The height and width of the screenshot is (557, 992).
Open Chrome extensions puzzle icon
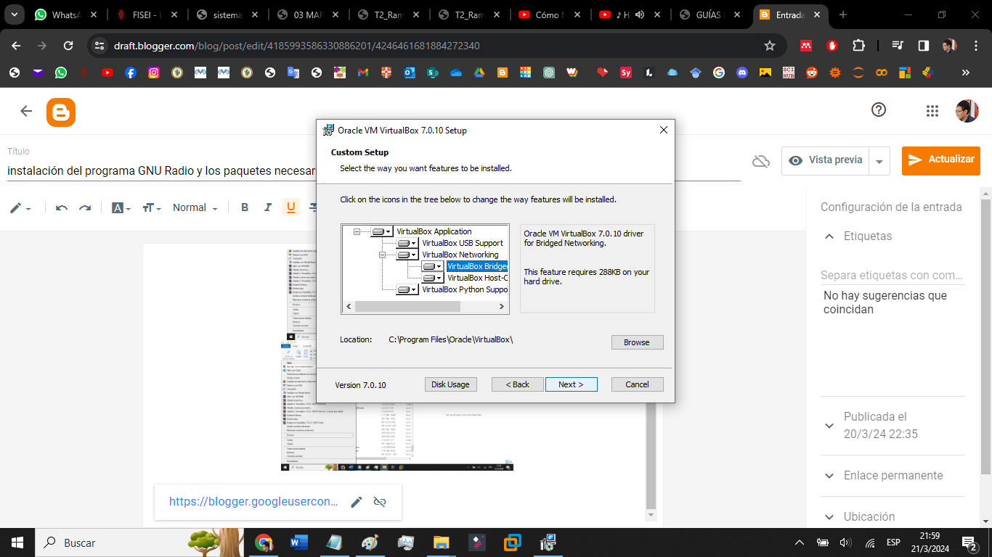click(x=858, y=46)
